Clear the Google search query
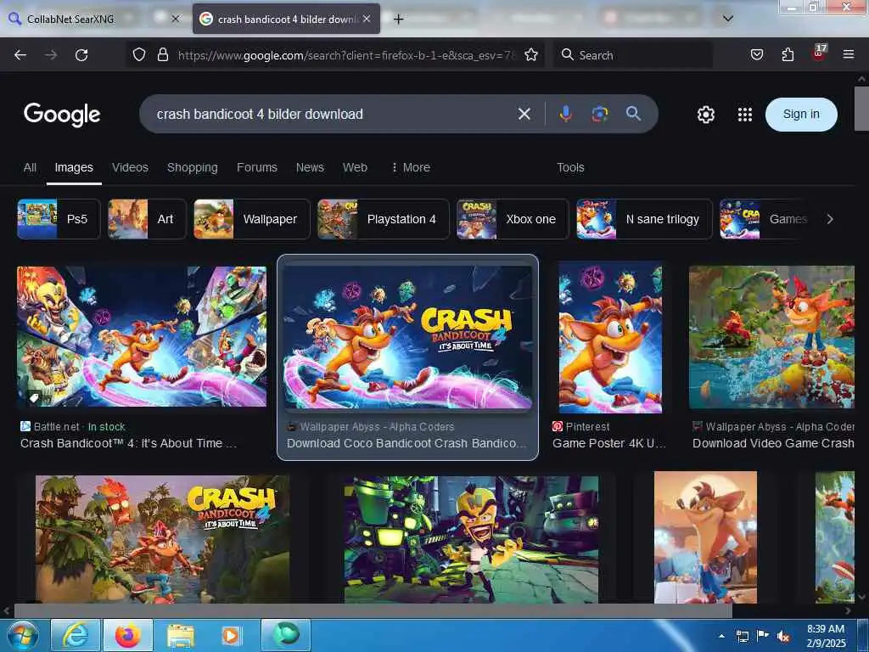 tap(524, 115)
